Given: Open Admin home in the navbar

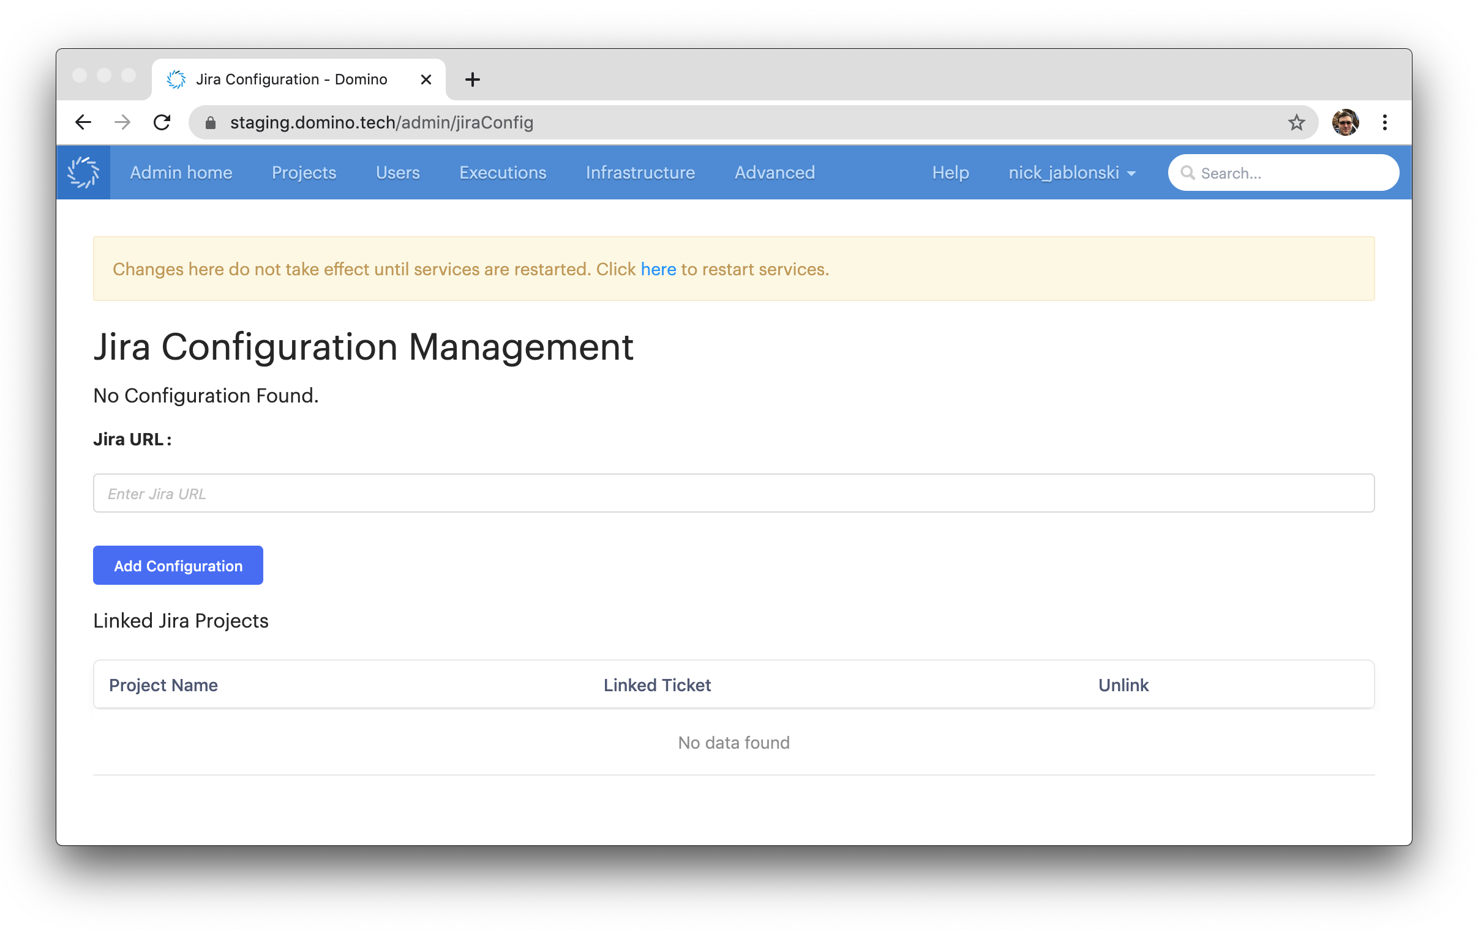Looking at the screenshot, I should 181,173.
